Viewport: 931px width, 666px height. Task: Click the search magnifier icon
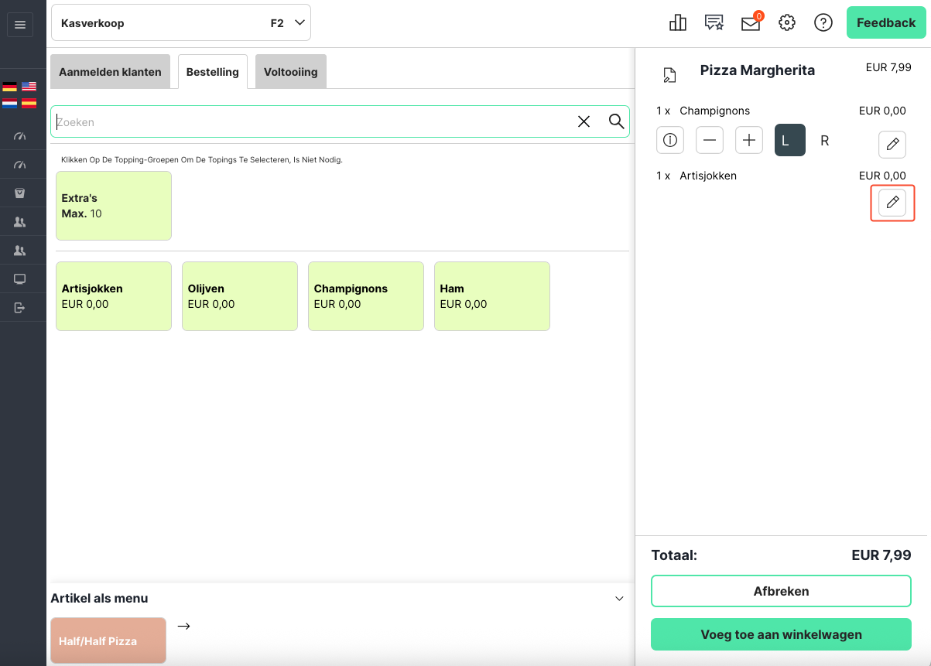(x=616, y=121)
